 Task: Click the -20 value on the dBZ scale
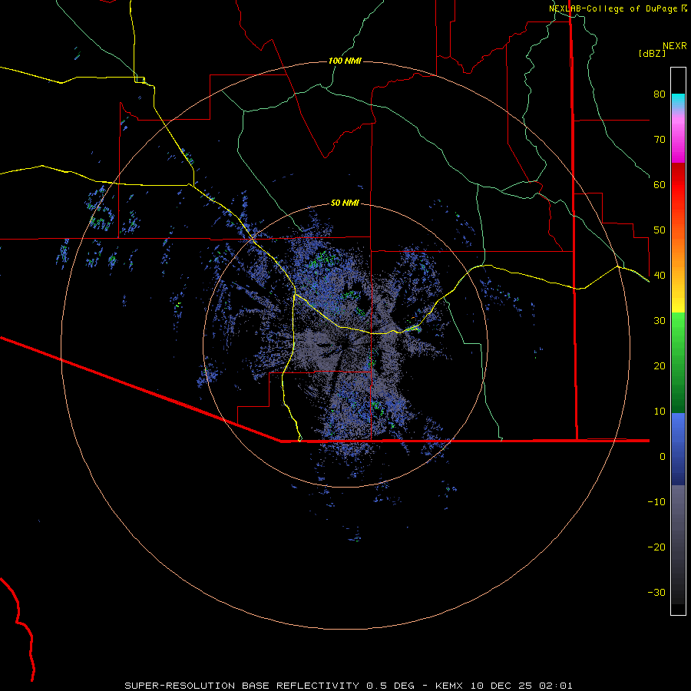pyautogui.click(x=656, y=547)
